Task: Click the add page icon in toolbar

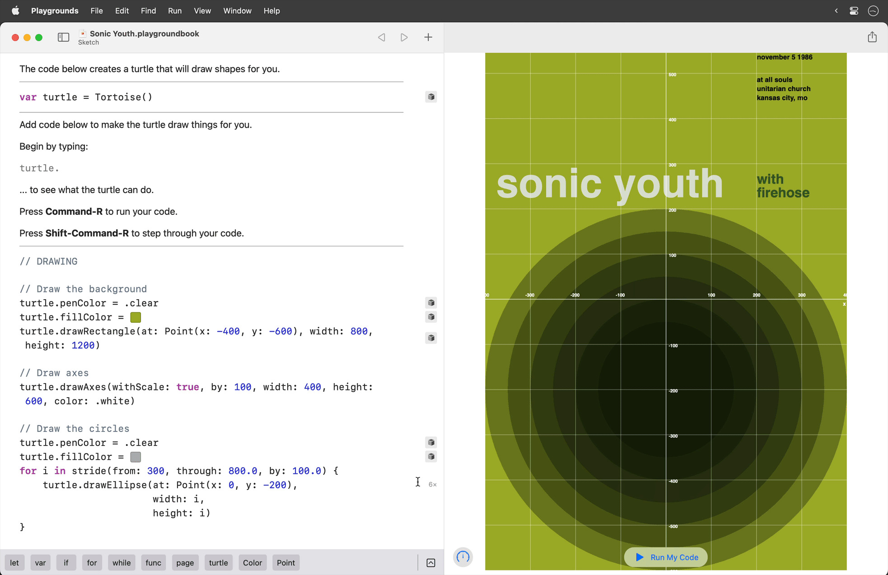Action: tap(427, 37)
